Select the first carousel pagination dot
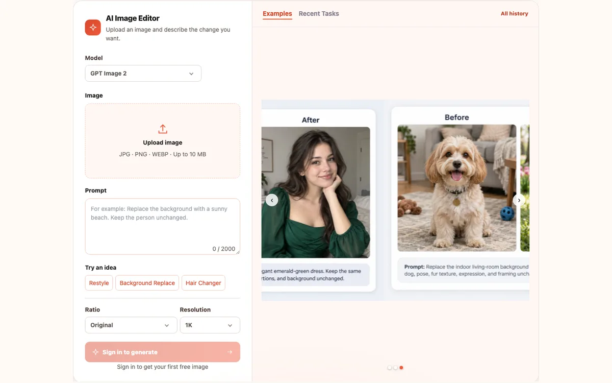This screenshot has height=383, width=612. click(390, 368)
